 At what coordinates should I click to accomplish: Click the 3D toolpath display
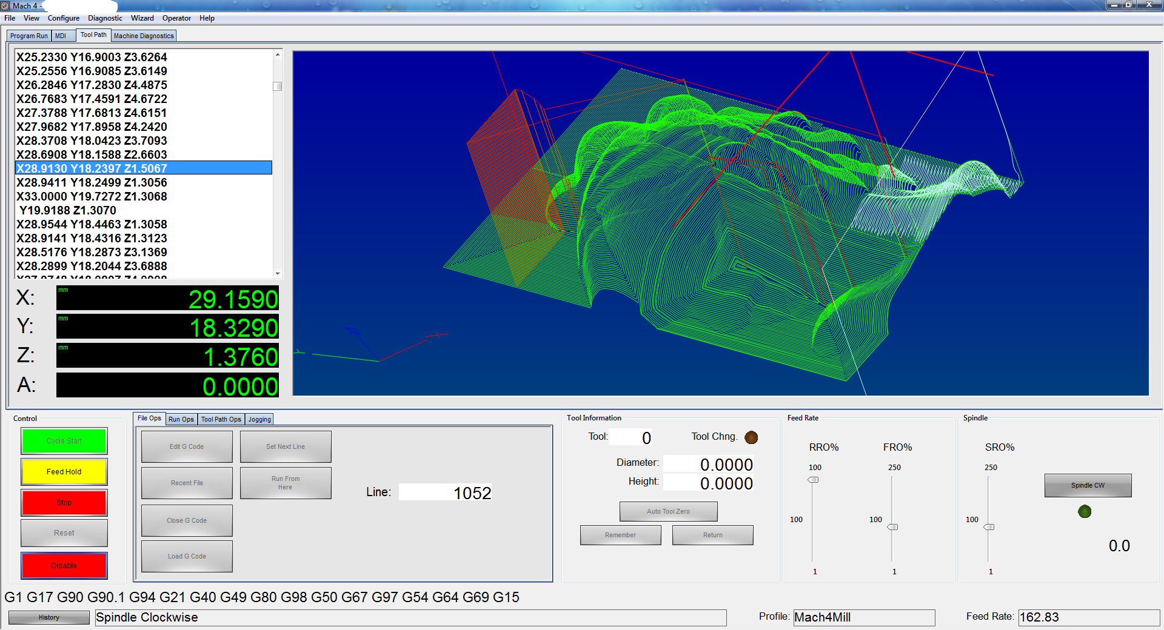click(720, 223)
